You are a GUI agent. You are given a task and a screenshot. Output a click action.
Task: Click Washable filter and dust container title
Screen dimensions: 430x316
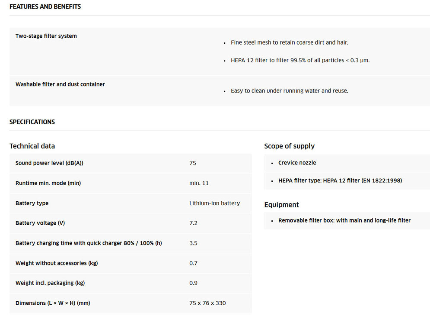tap(60, 84)
